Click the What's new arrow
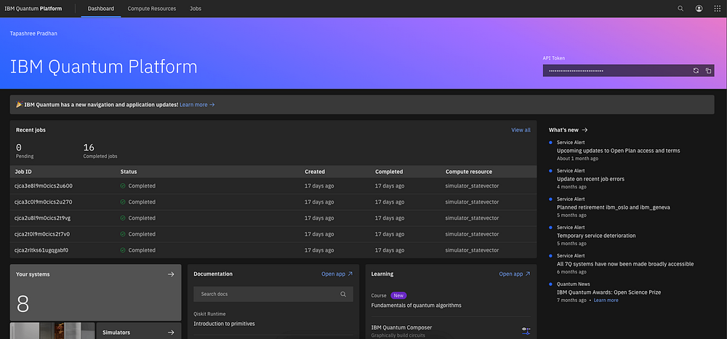Image resolution: width=727 pixels, height=339 pixels. (x=585, y=129)
